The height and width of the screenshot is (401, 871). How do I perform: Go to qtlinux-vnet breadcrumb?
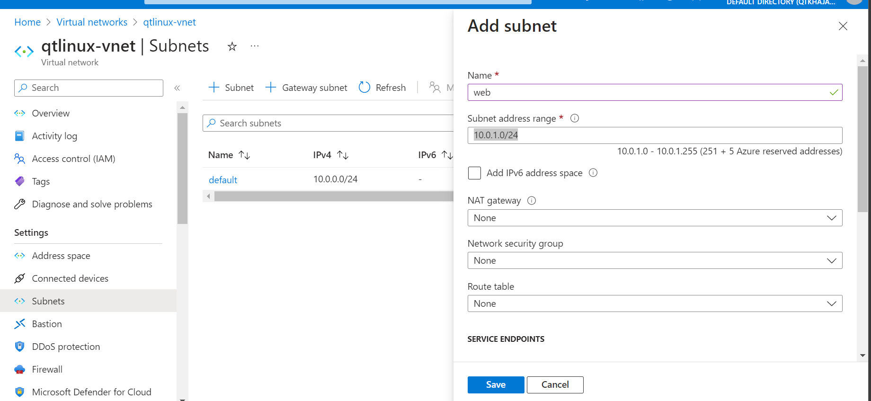[169, 22]
